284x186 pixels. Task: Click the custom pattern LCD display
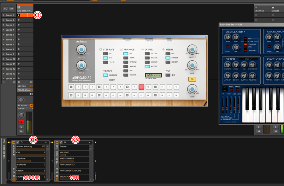click(153, 75)
